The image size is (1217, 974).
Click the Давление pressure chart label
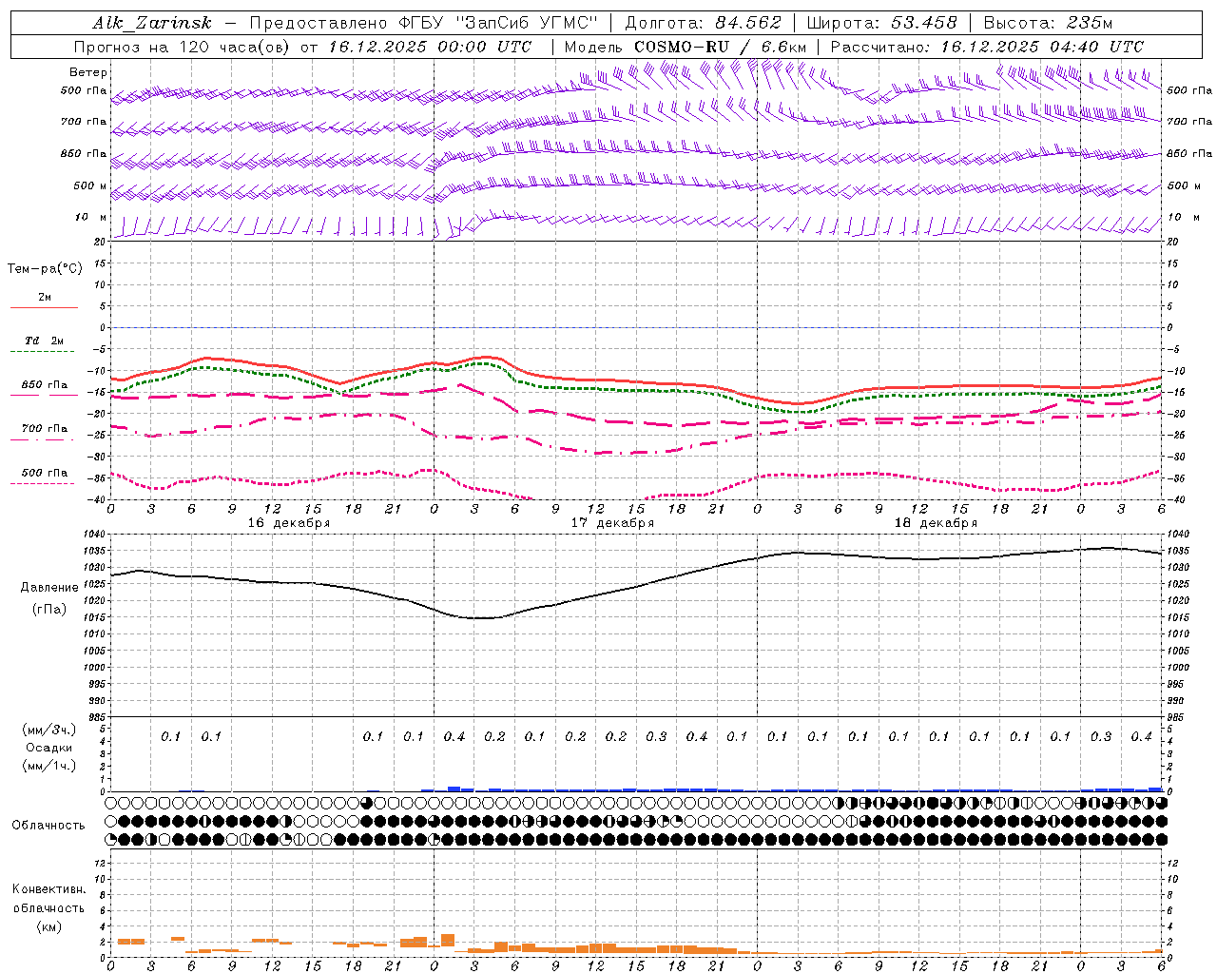click(49, 588)
